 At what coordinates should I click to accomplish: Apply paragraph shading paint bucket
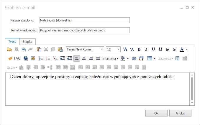coord(123,58)
